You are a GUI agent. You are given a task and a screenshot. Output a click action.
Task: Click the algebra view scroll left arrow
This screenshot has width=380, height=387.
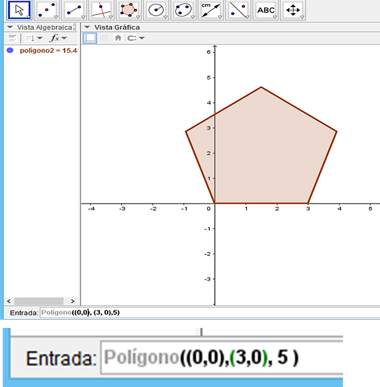[9, 301]
